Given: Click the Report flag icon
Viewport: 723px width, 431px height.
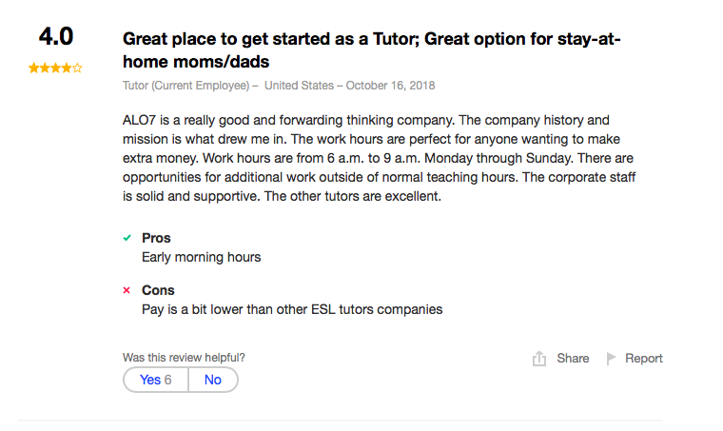Looking at the screenshot, I should 612,359.
